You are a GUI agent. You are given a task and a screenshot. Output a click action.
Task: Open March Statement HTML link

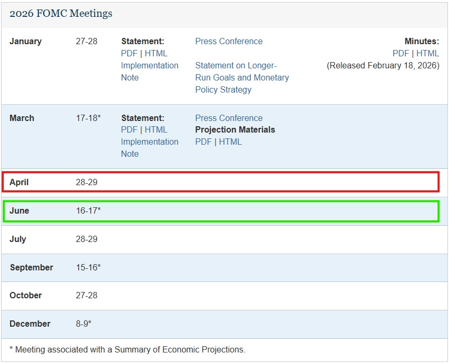tap(156, 130)
